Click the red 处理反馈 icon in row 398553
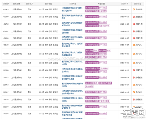This screenshot has height=119, width=146. click(x=134, y=70)
